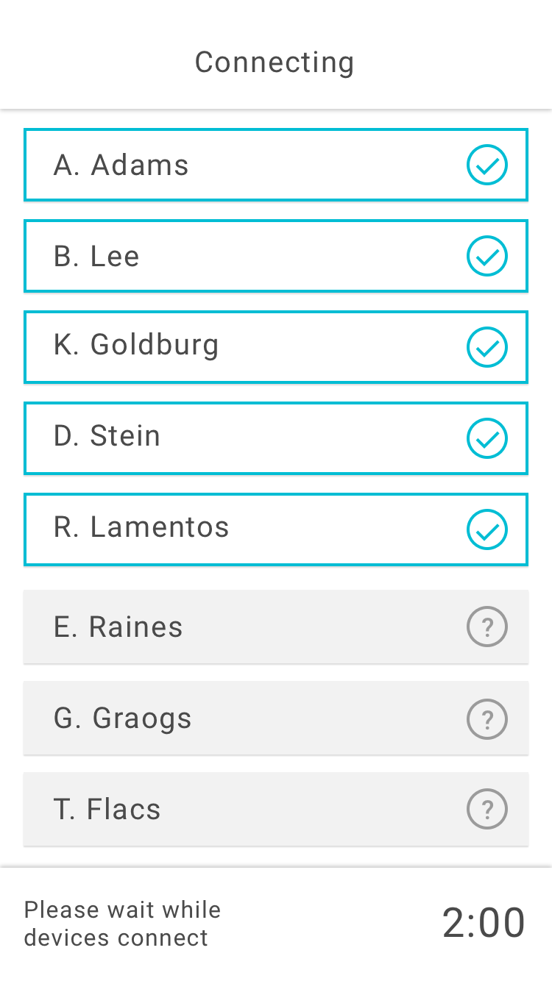Screen dimensions: 552x981
Task: Tap the question mark icon beside G. Graogs
Action: click(x=487, y=718)
